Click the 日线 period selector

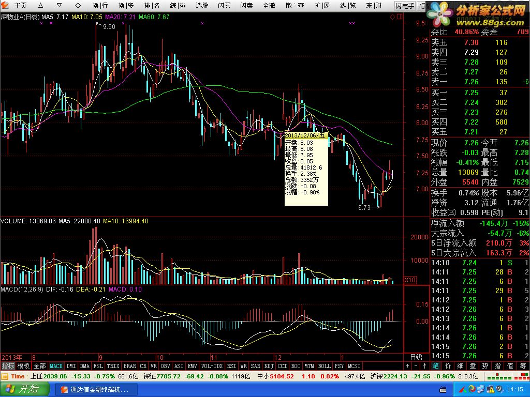tap(416, 357)
